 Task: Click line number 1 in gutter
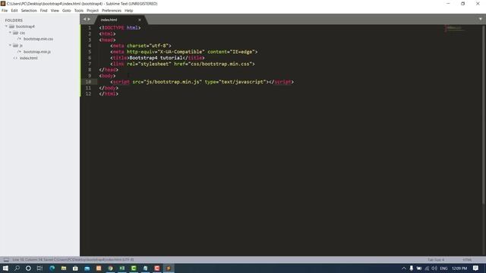90,27
